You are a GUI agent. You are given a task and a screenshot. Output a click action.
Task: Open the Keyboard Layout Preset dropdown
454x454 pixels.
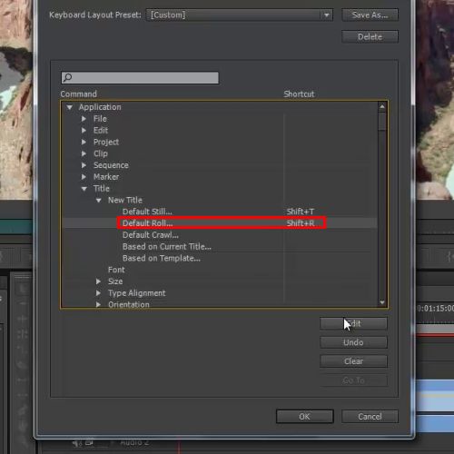click(239, 15)
